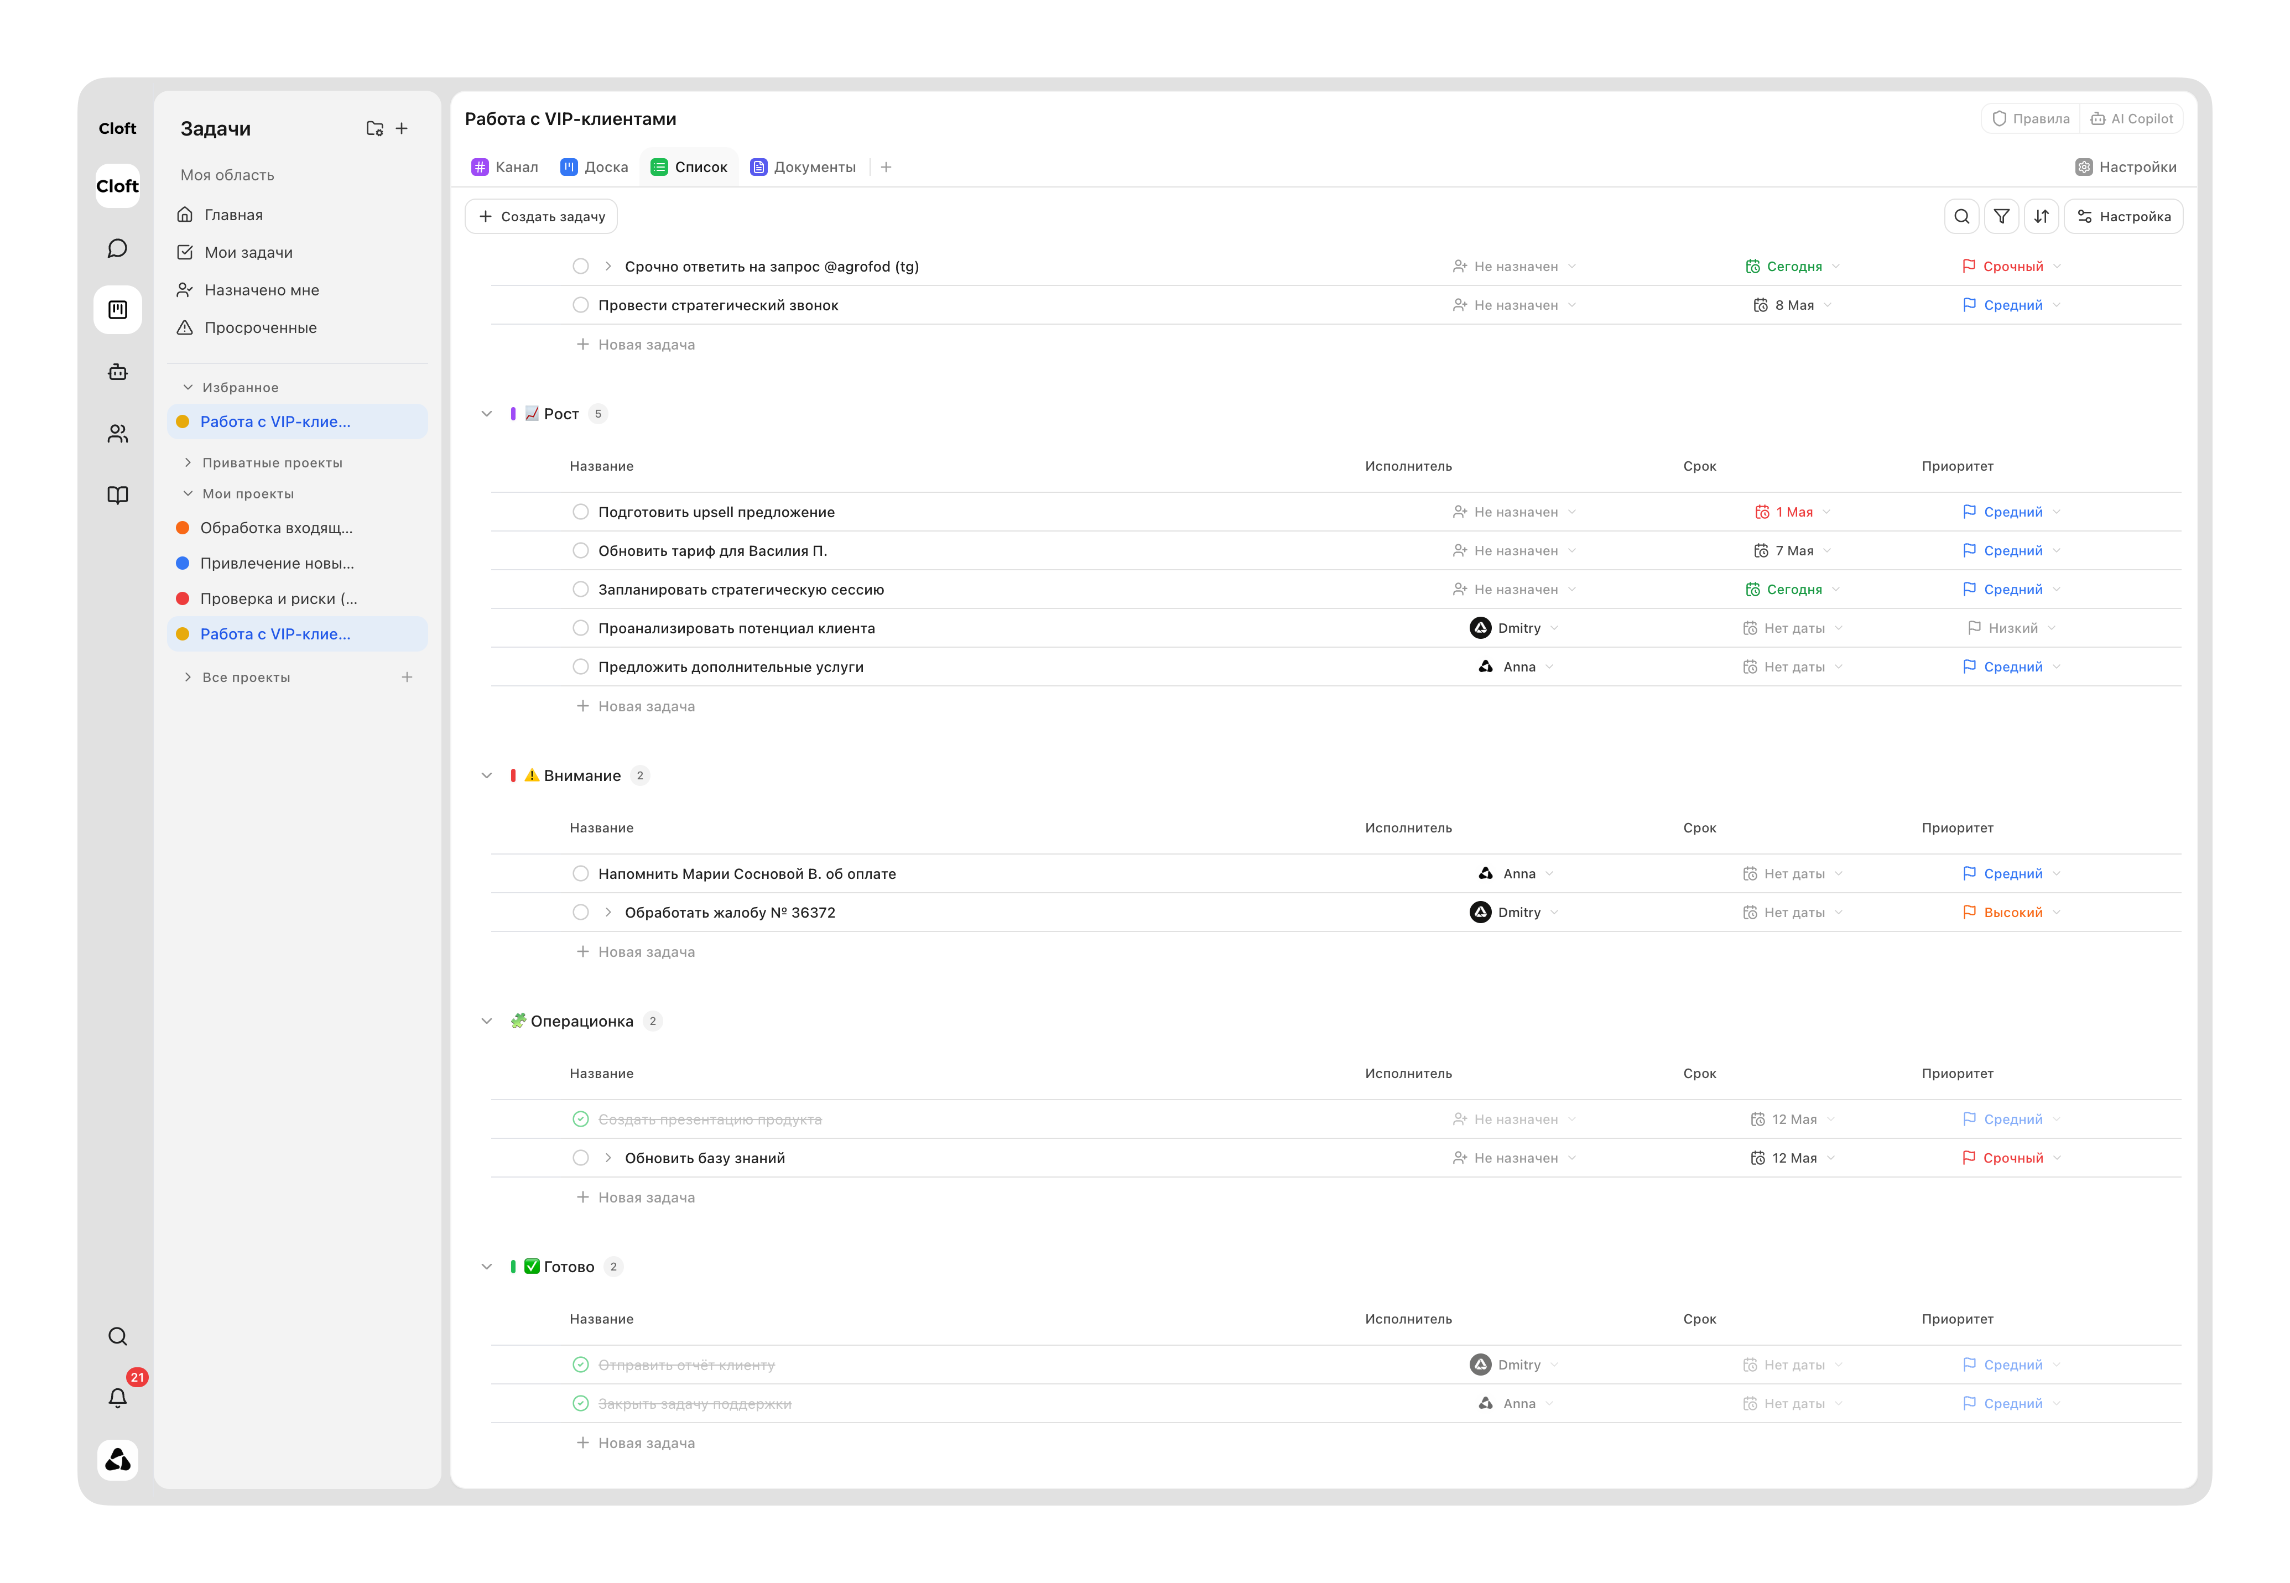The width and height of the screenshot is (2290, 1583).
Task: Click the Cloft workspace logo tile
Action: [x=117, y=185]
